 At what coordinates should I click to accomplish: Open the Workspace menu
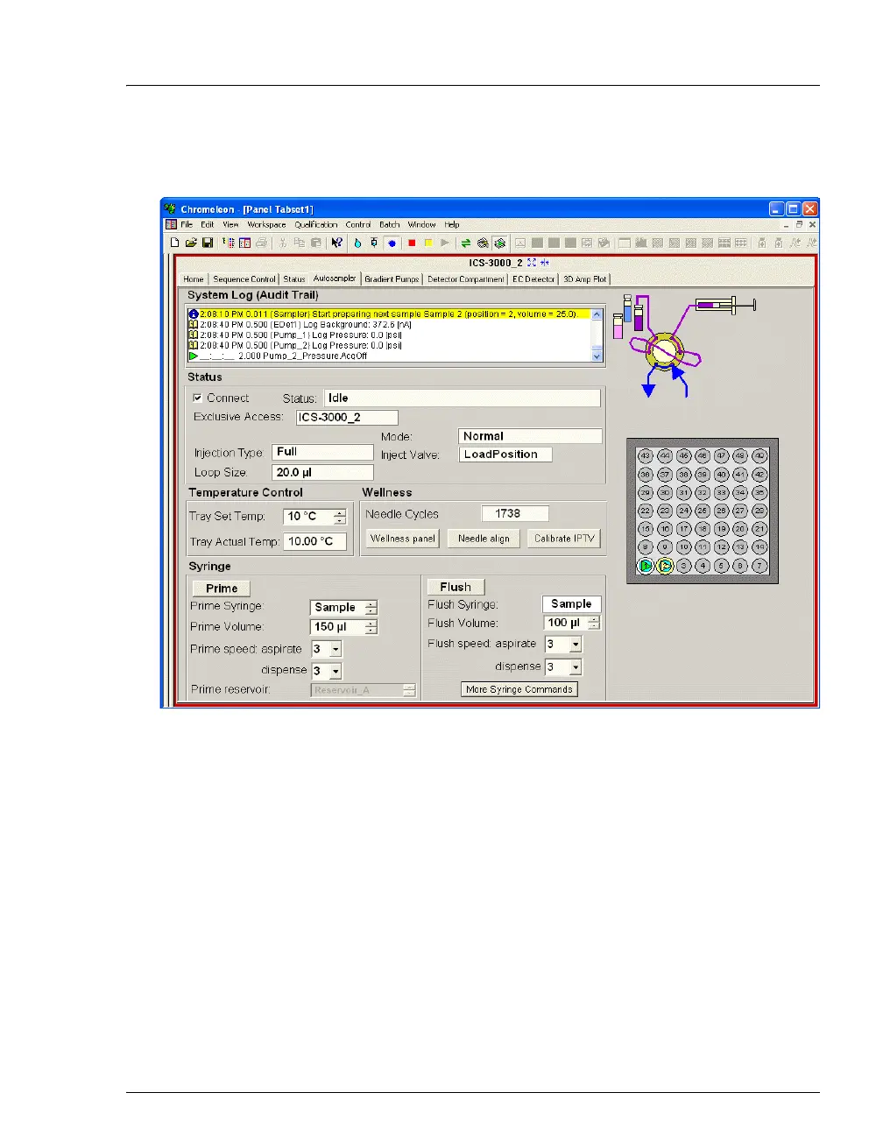pos(266,225)
